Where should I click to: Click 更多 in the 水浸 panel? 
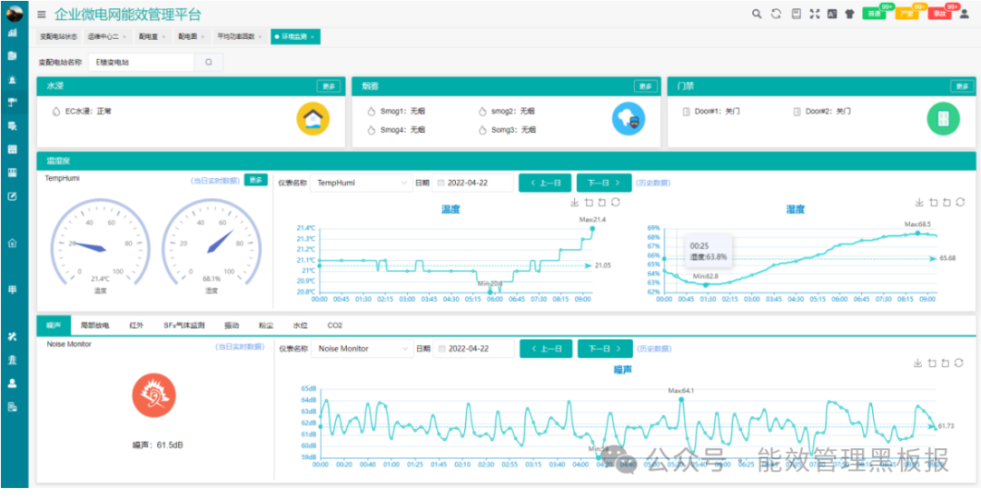click(x=329, y=86)
